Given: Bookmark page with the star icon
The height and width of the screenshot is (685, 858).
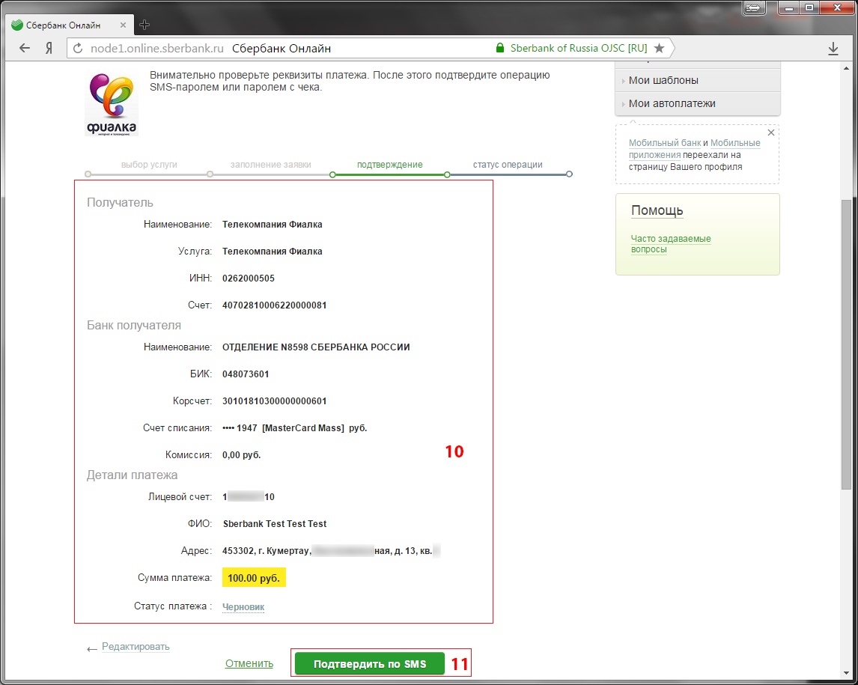Looking at the screenshot, I should (x=660, y=48).
